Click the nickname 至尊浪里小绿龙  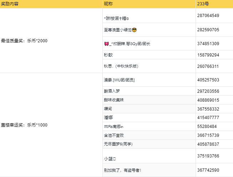118,30
